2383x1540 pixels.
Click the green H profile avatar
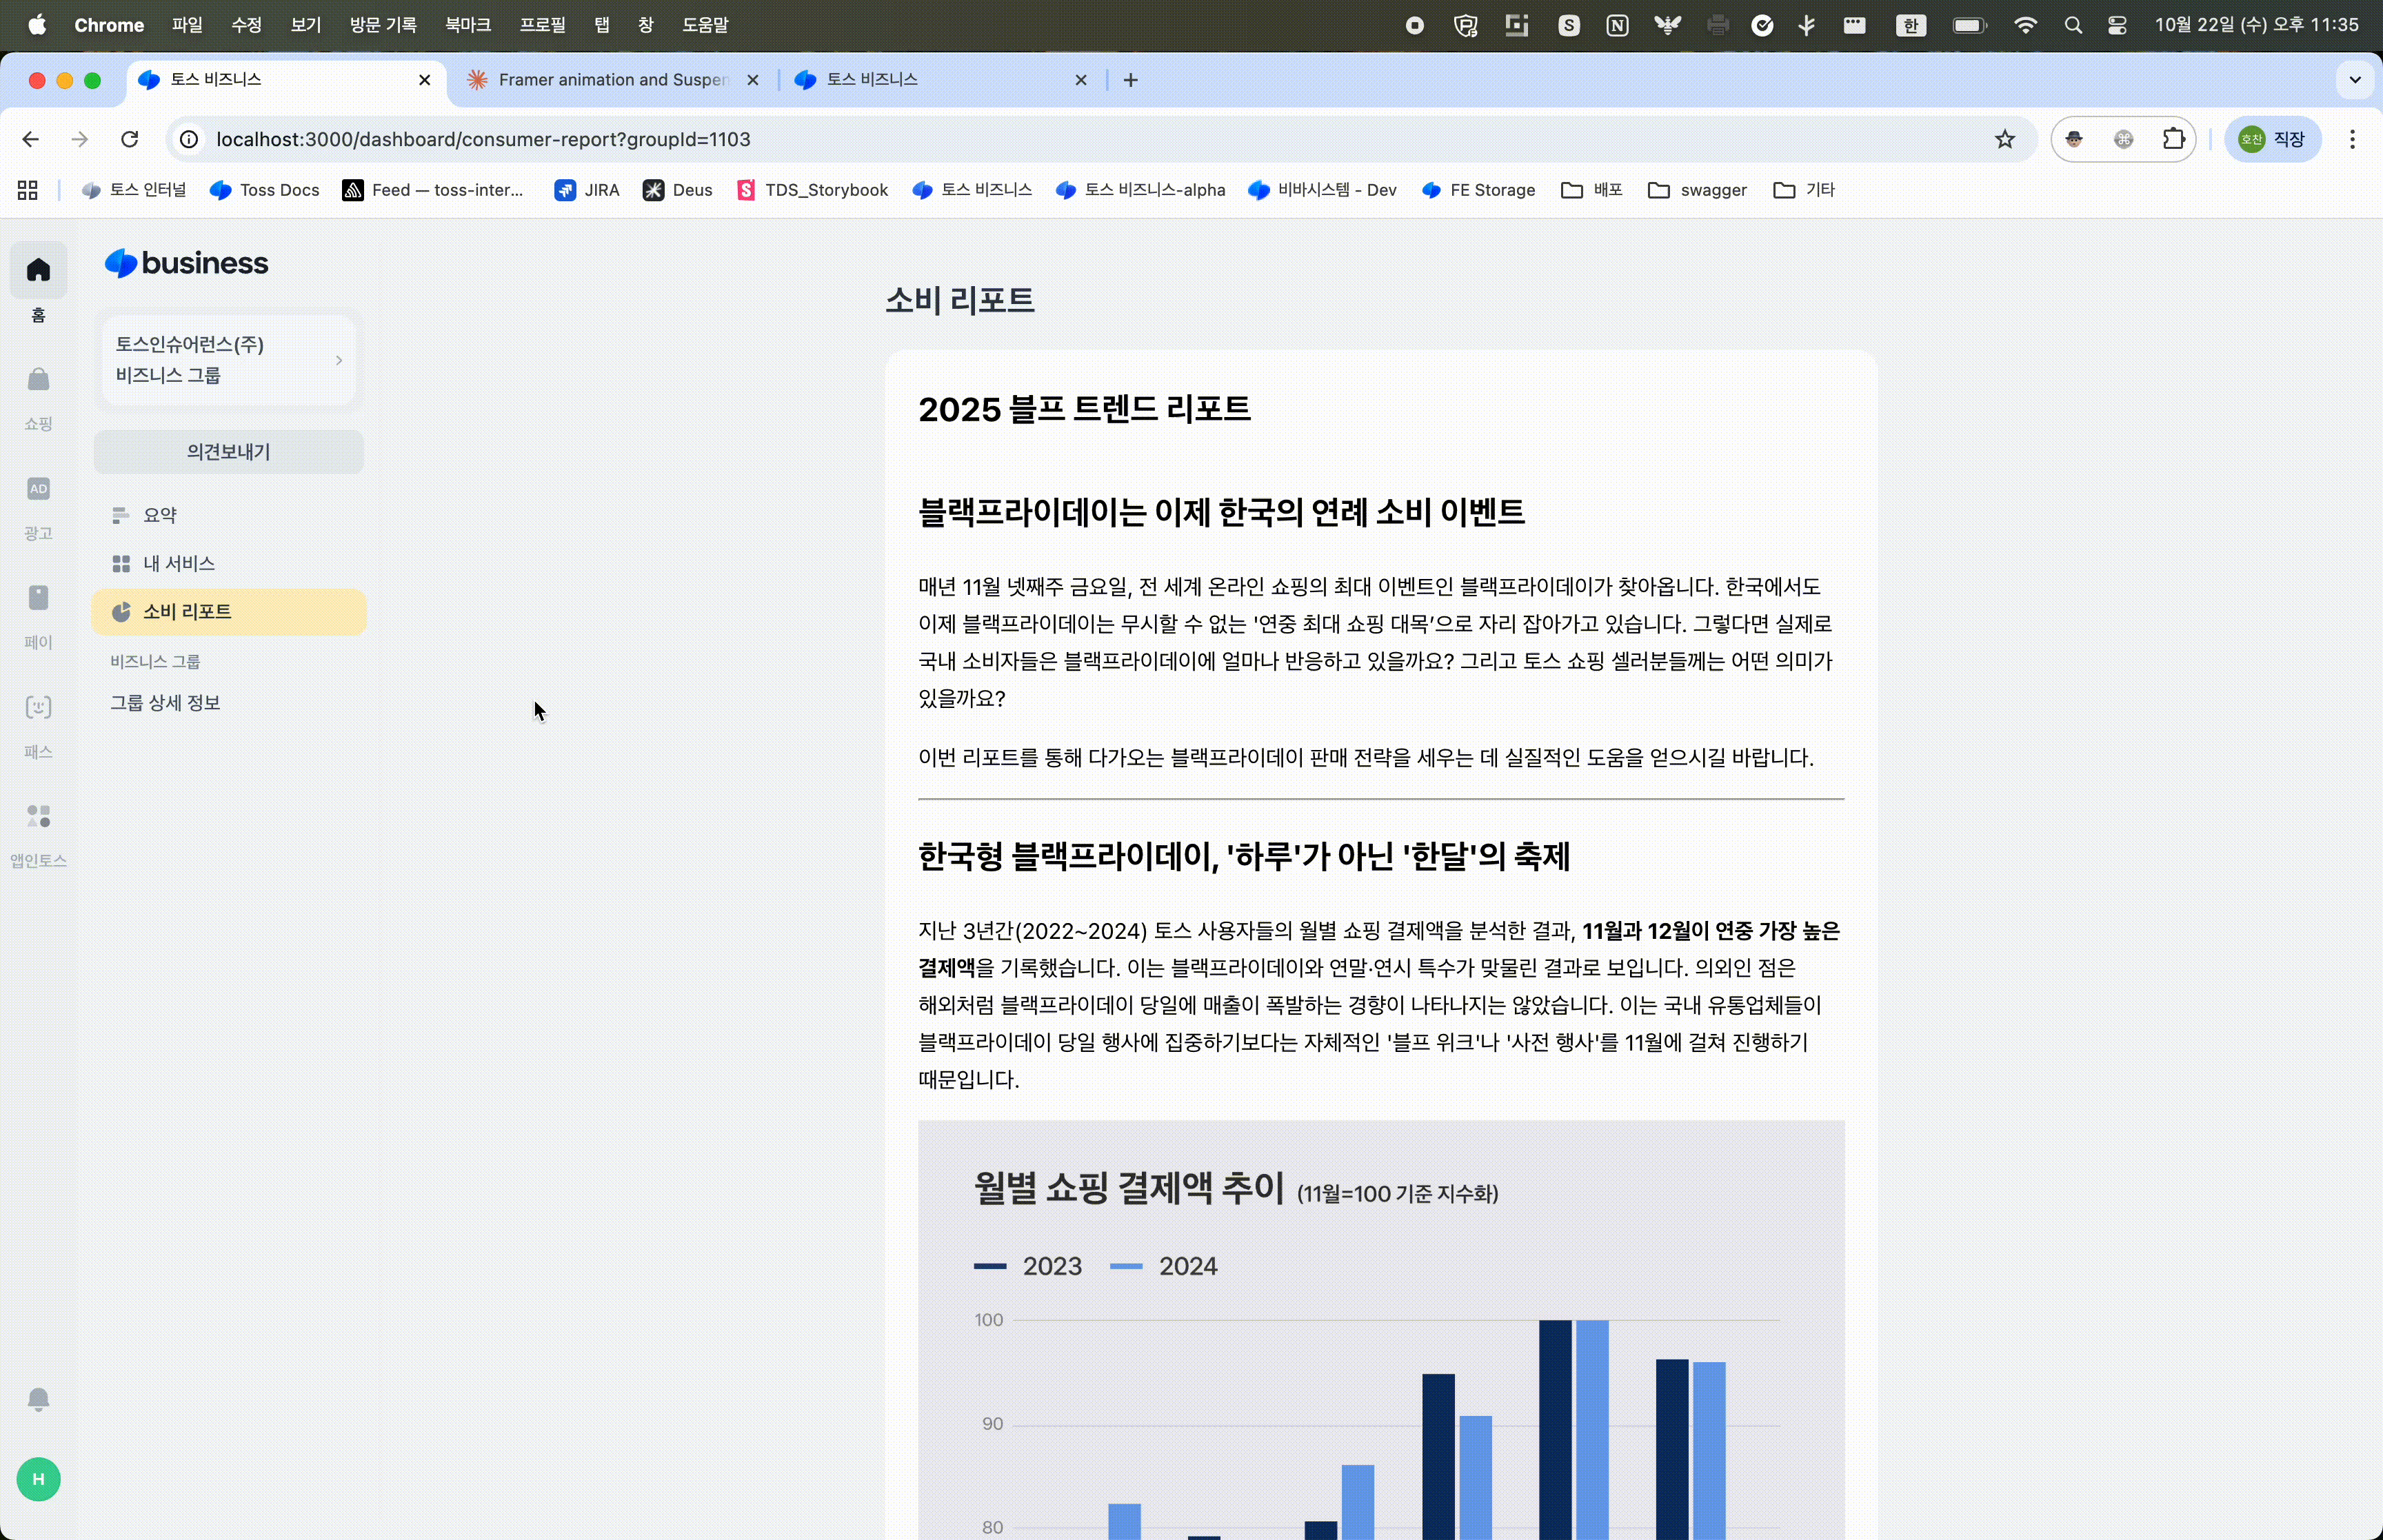pyautogui.click(x=38, y=1479)
